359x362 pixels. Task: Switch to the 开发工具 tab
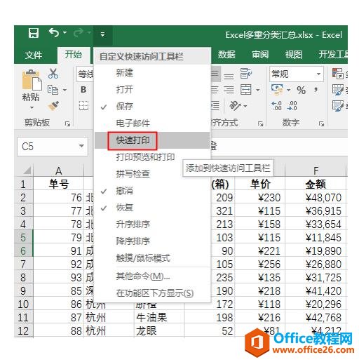tap(333, 55)
